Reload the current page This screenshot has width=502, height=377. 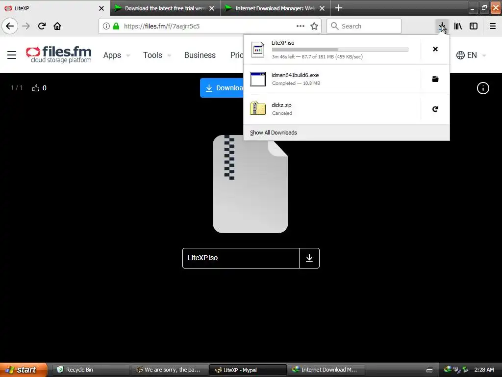(x=42, y=27)
